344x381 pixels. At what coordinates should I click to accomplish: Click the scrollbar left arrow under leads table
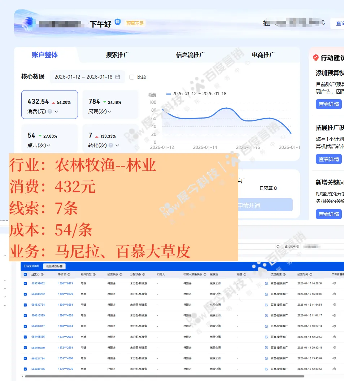[x=23, y=376]
